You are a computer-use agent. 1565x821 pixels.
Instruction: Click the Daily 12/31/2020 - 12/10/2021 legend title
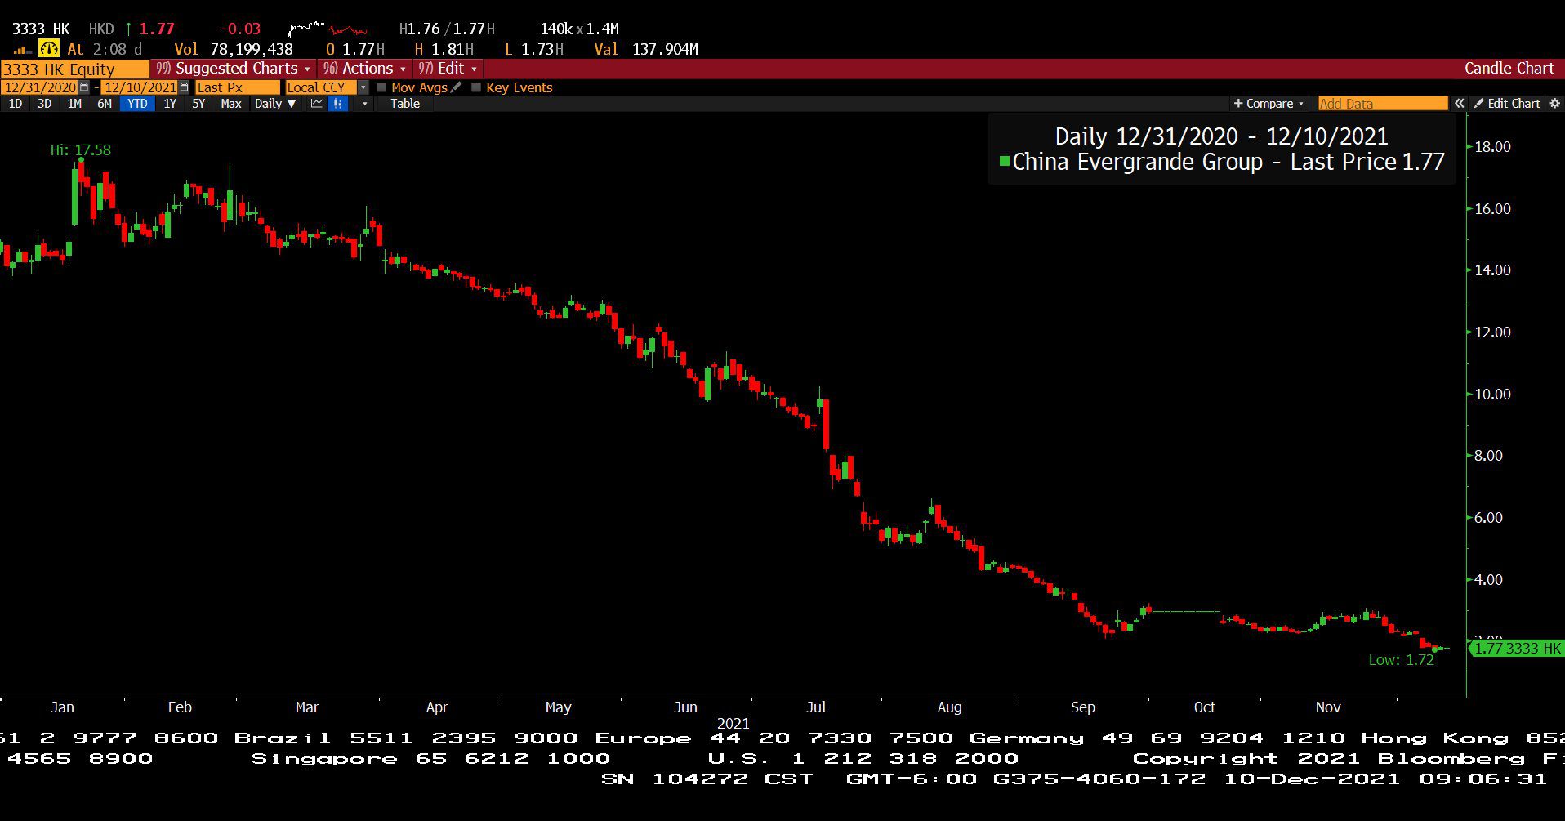[x=1221, y=136]
